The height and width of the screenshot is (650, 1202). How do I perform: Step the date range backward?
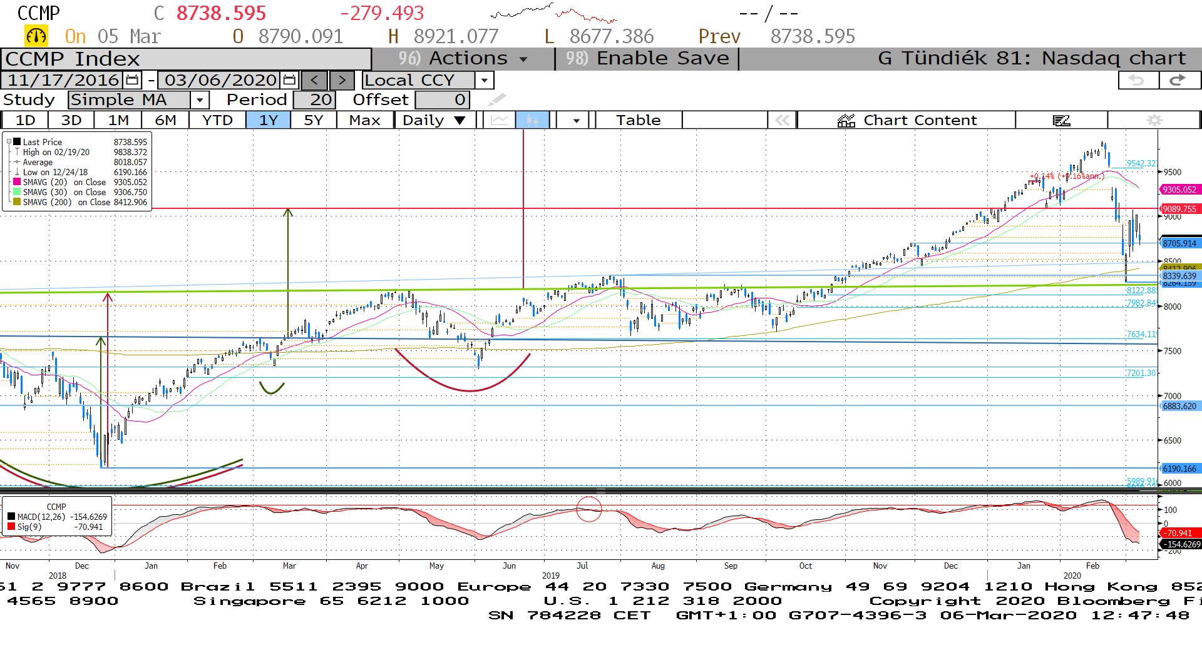point(314,80)
